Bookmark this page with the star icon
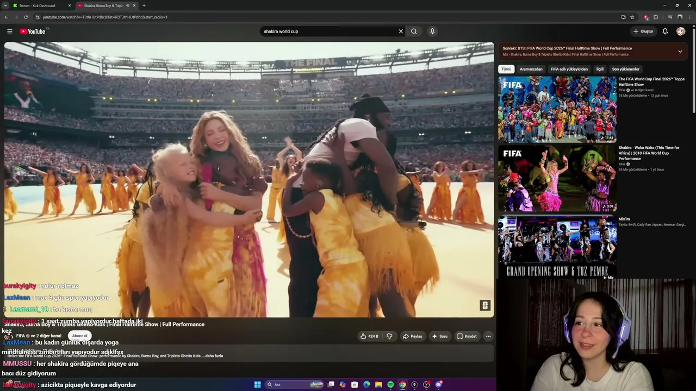This screenshot has width=696, height=391. pos(632,17)
